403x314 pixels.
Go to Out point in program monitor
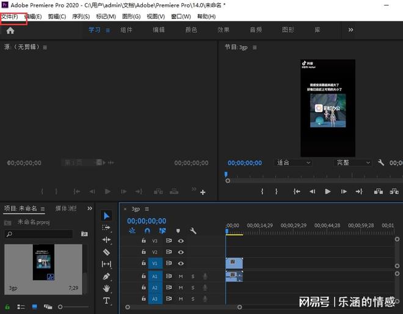pyautogui.click(x=359, y=192)
